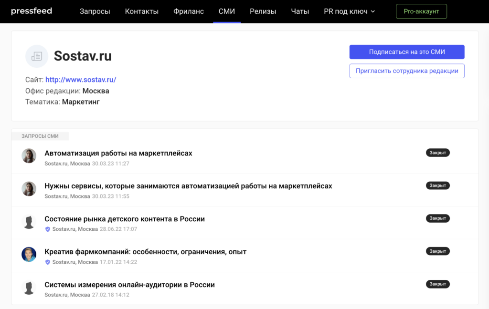Click the Sostav.ru page heading
The width and height of the screenshot is (489, 309).
click(83, 56)
